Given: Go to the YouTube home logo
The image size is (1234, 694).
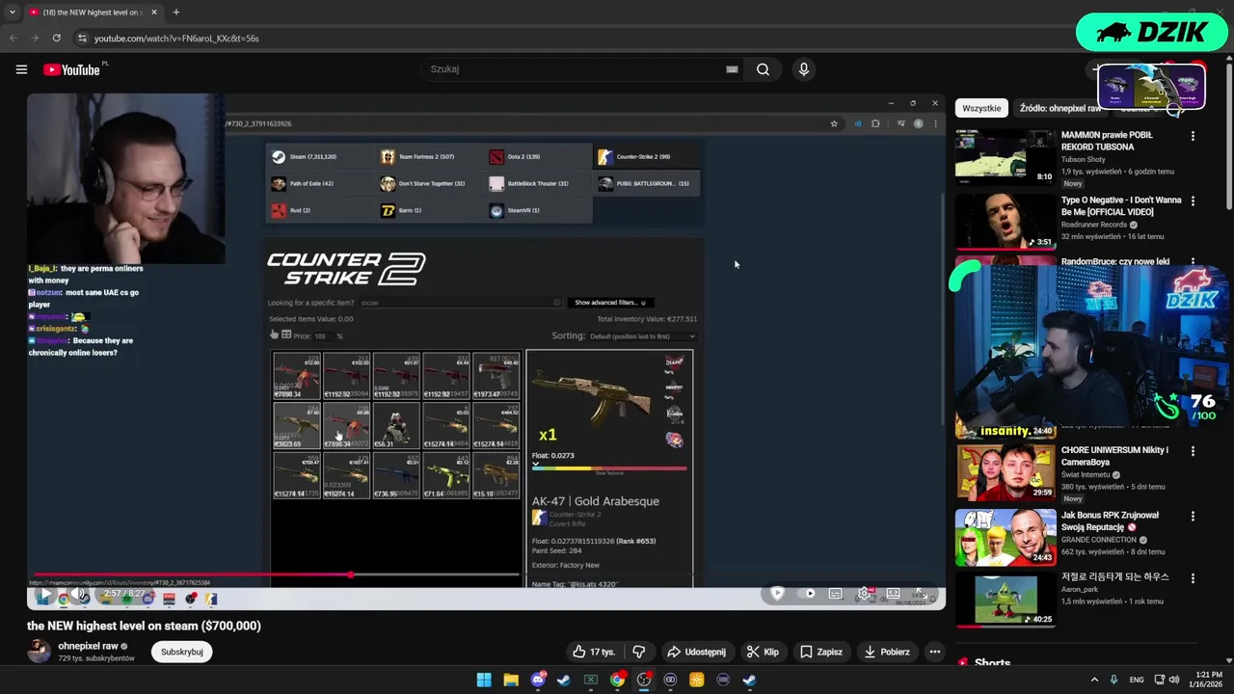Looking at the screenshot, I should point(71,69).
